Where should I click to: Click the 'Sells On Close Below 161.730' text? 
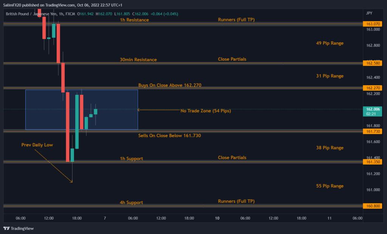point(169,135)
